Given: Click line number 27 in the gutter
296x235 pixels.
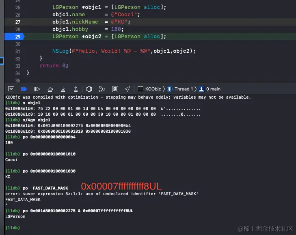Looking at the screenshot, I should (x=18, y=22).
